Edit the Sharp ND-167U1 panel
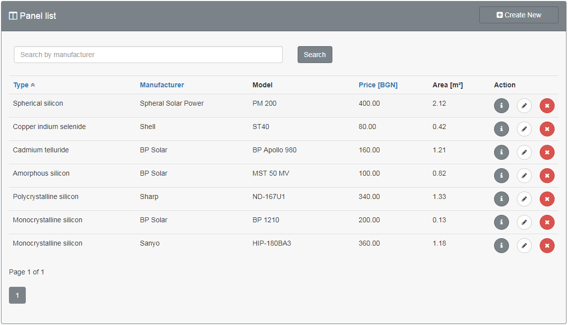 point(524,199)
